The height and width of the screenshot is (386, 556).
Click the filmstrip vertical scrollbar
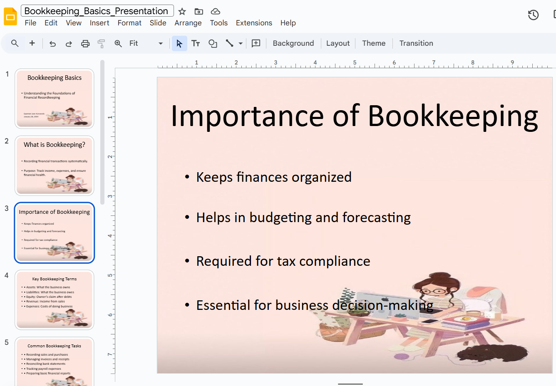(102, 133)
